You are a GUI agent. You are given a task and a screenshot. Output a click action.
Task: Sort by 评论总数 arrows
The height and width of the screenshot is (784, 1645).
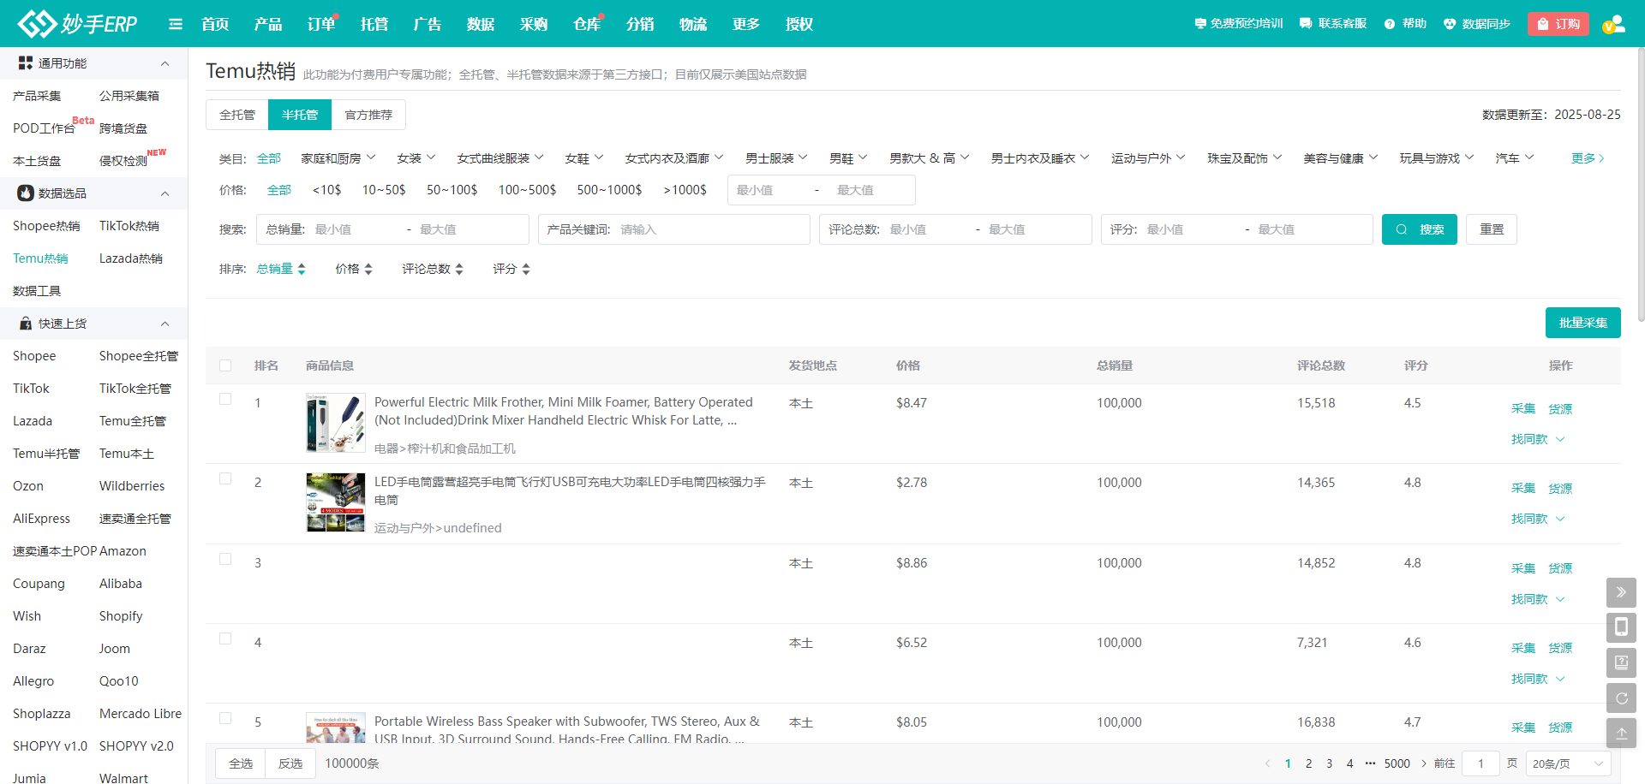[459, 269]
